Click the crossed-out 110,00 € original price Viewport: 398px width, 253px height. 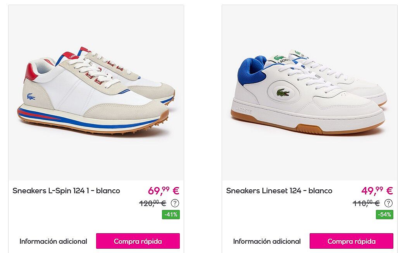coord(366,203)
